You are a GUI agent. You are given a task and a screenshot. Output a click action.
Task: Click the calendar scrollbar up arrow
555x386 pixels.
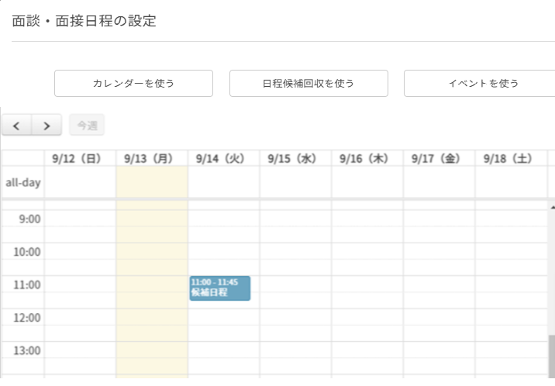pyautogui.click(x=552, y=208)
